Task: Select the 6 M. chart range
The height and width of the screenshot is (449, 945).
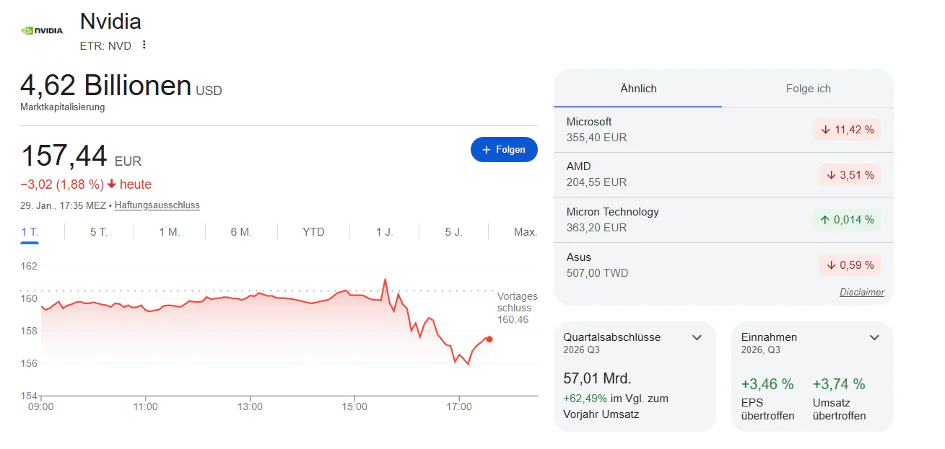Action: click(241, 232)
